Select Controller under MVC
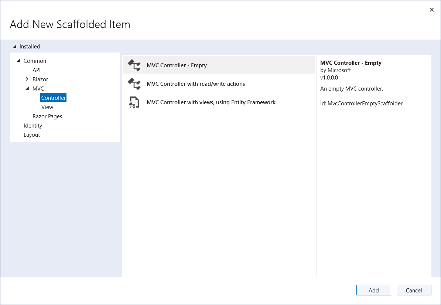 coord(54,98)
